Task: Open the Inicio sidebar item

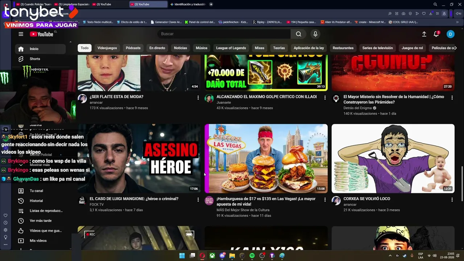Action: tap(41, 49)
